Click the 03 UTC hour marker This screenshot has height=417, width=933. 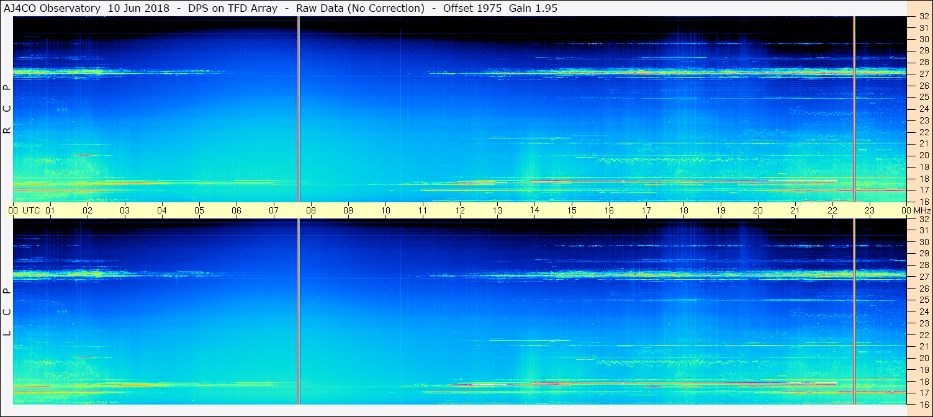[x=125, y=211]
